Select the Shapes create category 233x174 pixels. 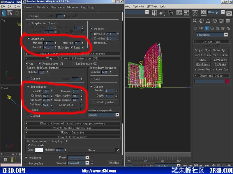tap(201, 28)
